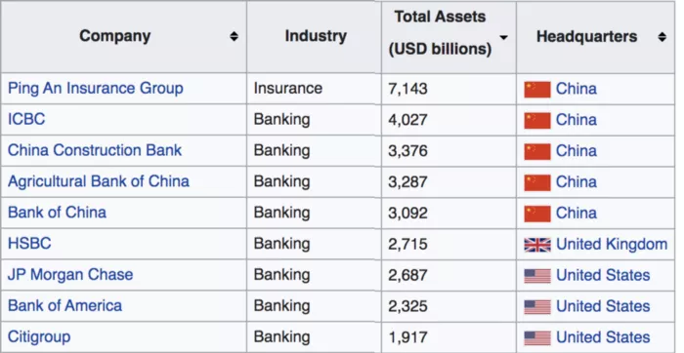
Task: Sort table by Company column arrows
Action: pos(235,36)
